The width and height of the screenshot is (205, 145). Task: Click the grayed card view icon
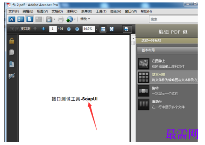point(39,19)
